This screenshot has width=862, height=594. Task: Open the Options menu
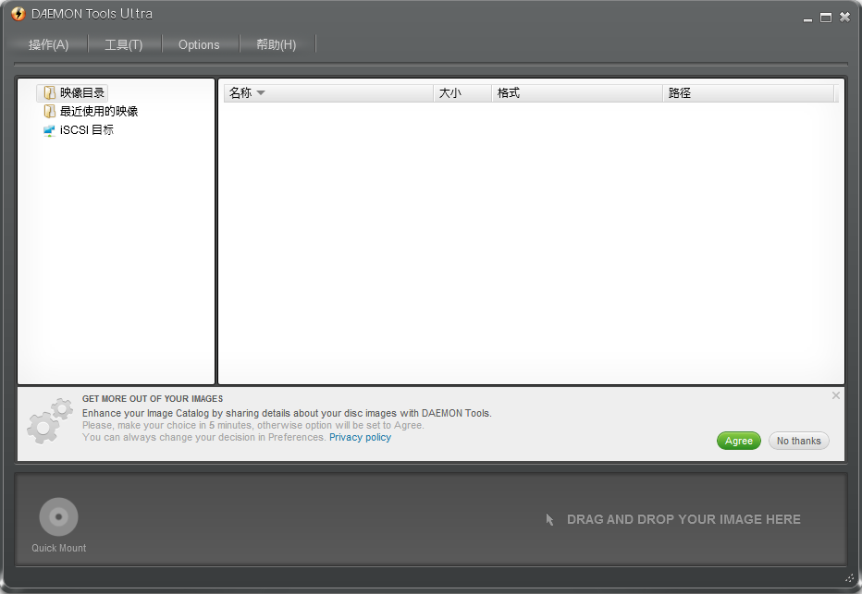[x=199, y=44]
